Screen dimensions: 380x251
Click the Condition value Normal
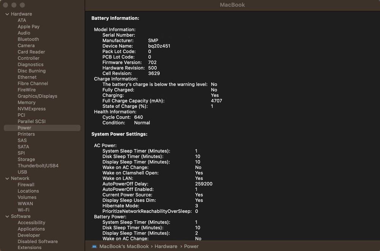click(x=142, y=123)
